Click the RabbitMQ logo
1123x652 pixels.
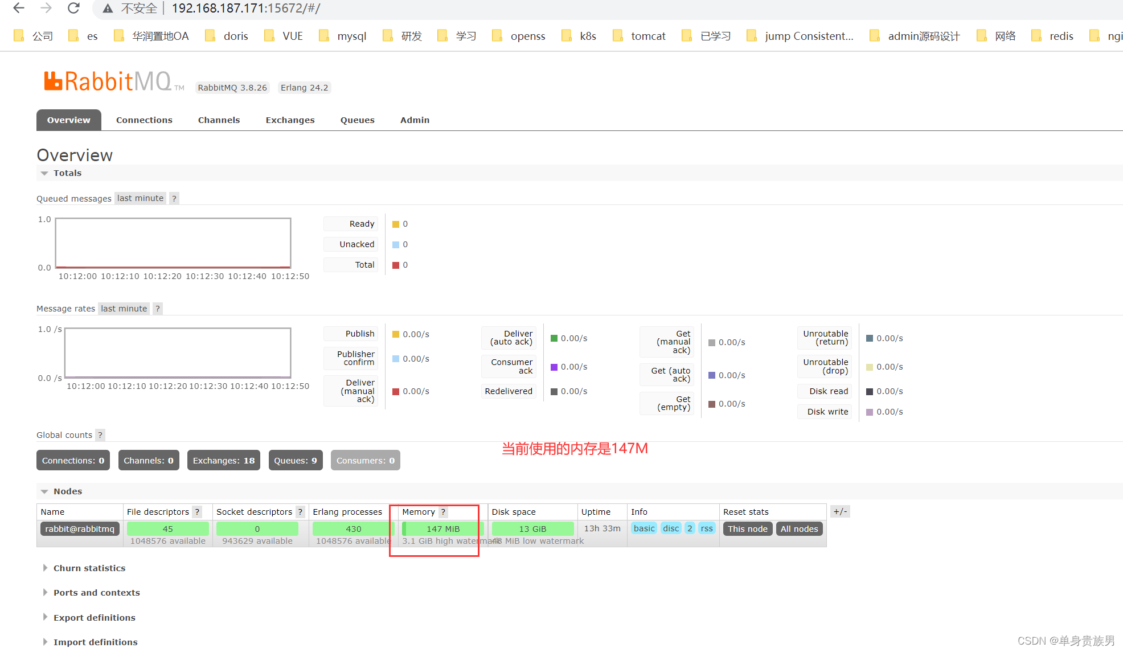click(114, 81)
